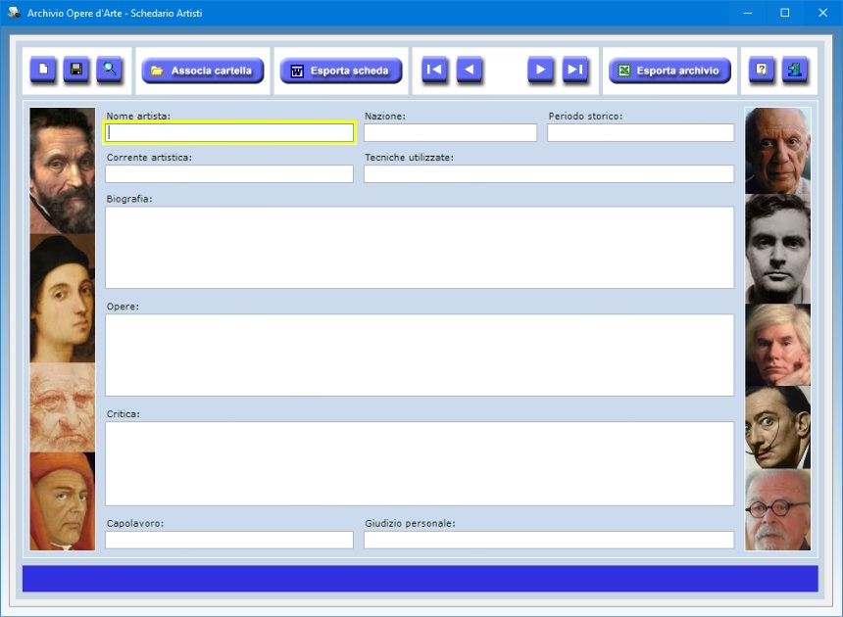The image size is (843, 617).
Task: Click the Tecniche utilizzate input field
Action: 549,174
